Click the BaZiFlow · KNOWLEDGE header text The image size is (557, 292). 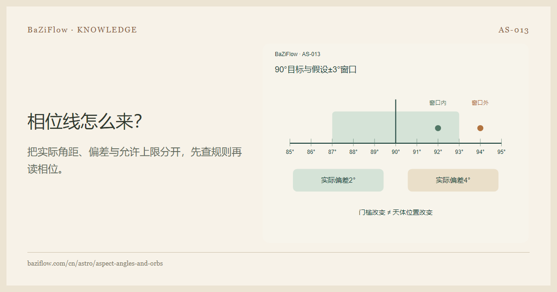click(82, 30)
